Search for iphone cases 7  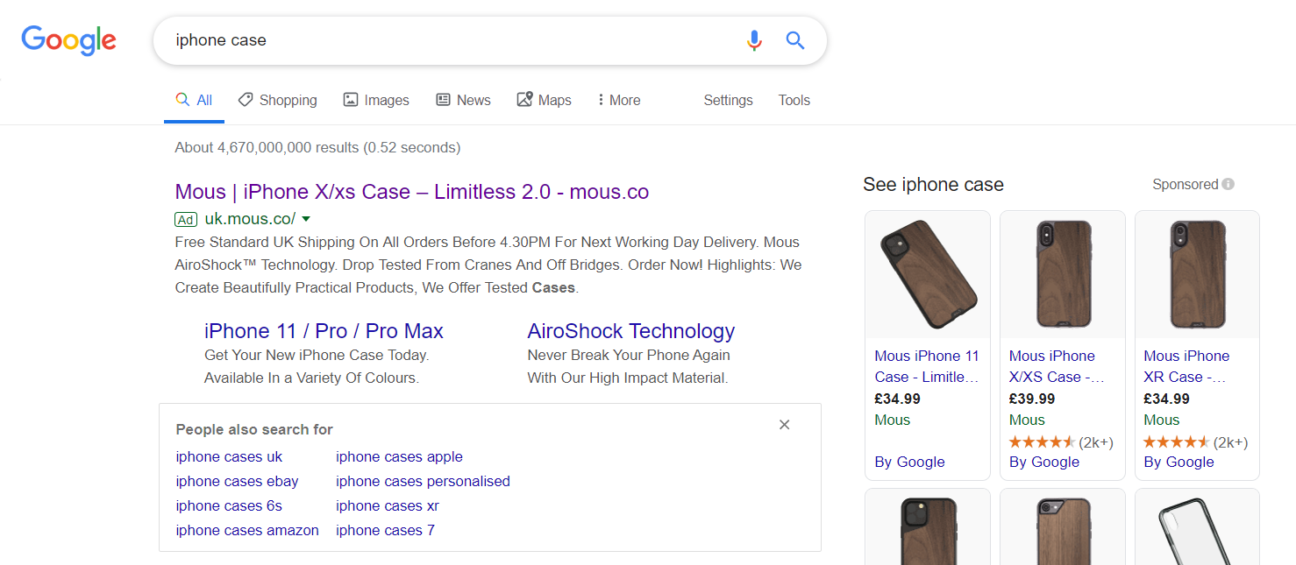(x=385, y=530)
